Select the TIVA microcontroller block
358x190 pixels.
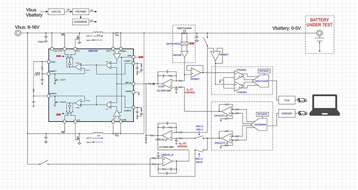[287, 100]
